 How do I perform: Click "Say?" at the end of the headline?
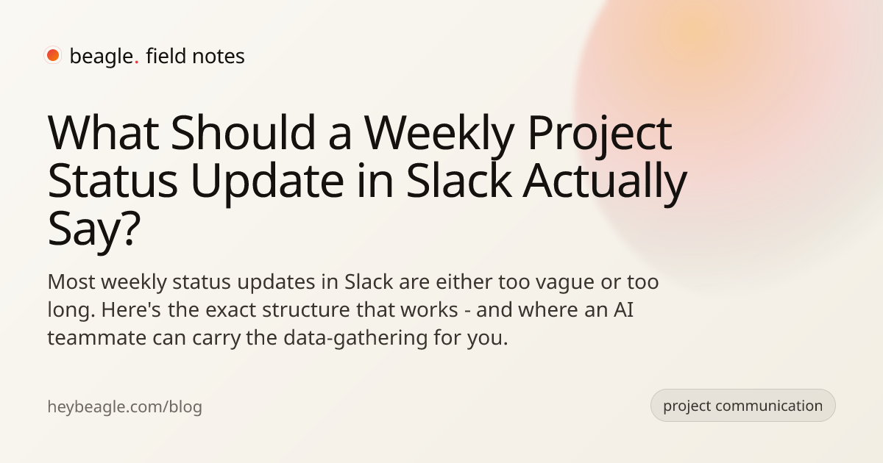[x=93, y=232]
